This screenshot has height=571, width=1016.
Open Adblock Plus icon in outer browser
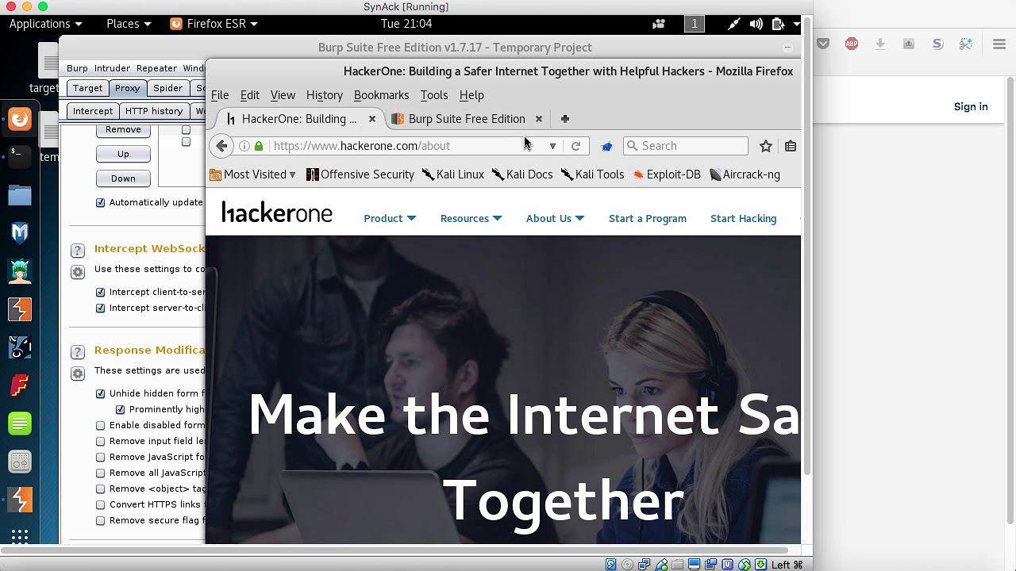click(852, 44)
